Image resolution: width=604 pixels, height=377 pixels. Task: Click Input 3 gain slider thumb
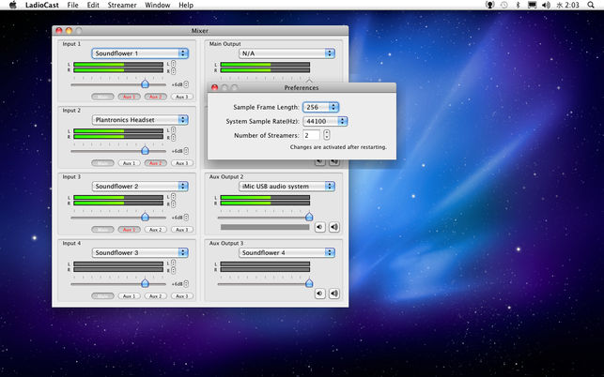[x=145, y=217]
